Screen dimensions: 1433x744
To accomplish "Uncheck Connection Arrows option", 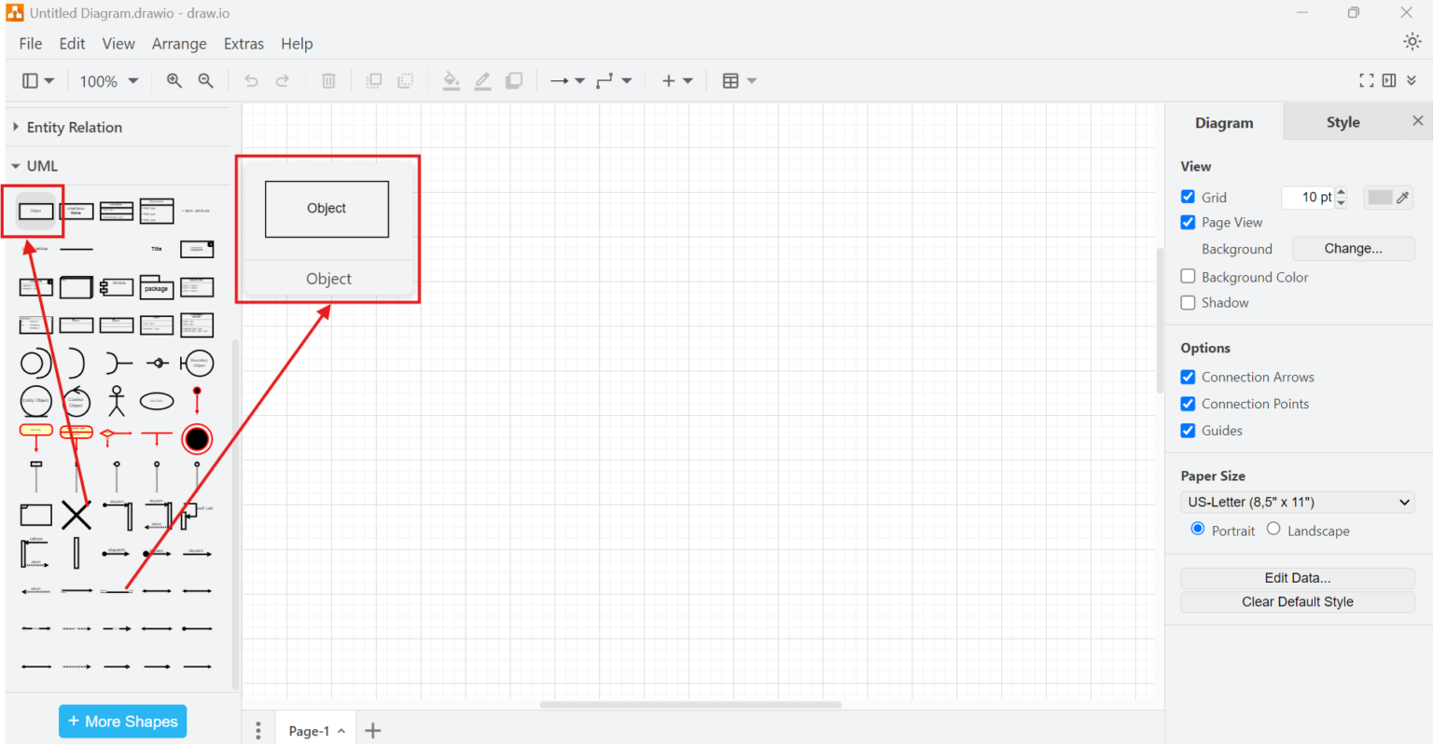I will [x=1188, y=377].
